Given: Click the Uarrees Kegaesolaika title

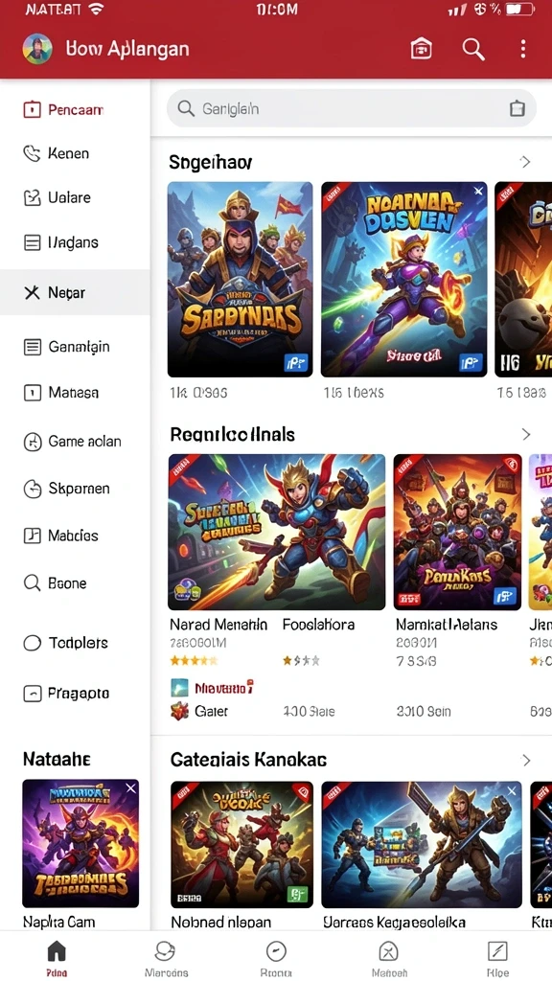Looking at the screenshot, I should point(394,923).
